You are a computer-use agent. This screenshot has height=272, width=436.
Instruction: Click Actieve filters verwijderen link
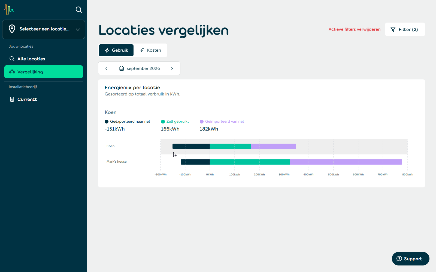[x=354, y=29]
